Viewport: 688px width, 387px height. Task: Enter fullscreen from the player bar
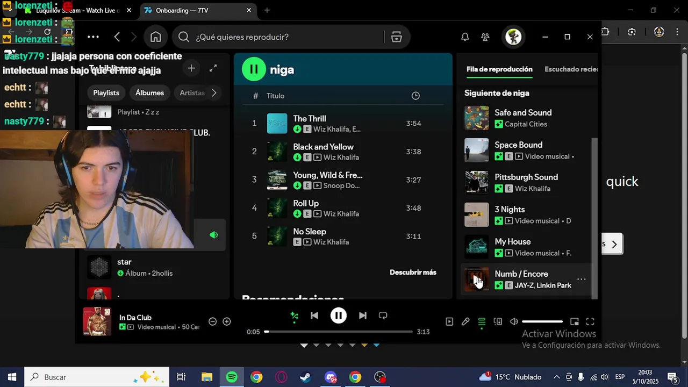(x=590, y=321)
